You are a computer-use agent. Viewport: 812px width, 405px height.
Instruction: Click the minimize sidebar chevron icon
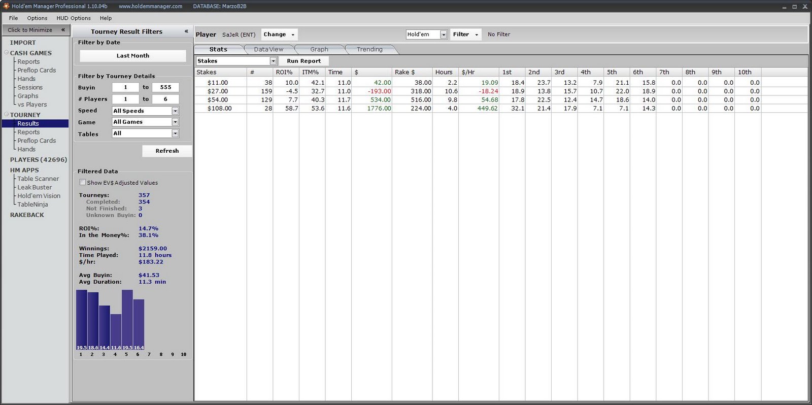click(x=63, y=30)
